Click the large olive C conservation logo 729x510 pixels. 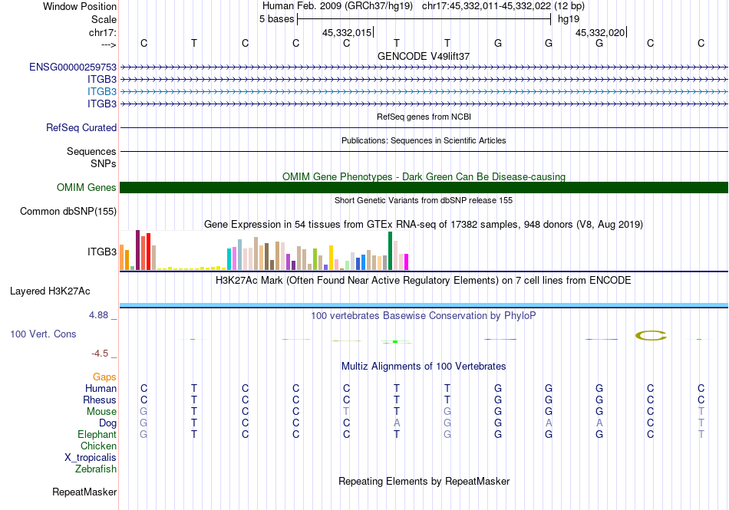651,335
